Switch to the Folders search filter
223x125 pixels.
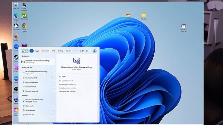(69, 51)
